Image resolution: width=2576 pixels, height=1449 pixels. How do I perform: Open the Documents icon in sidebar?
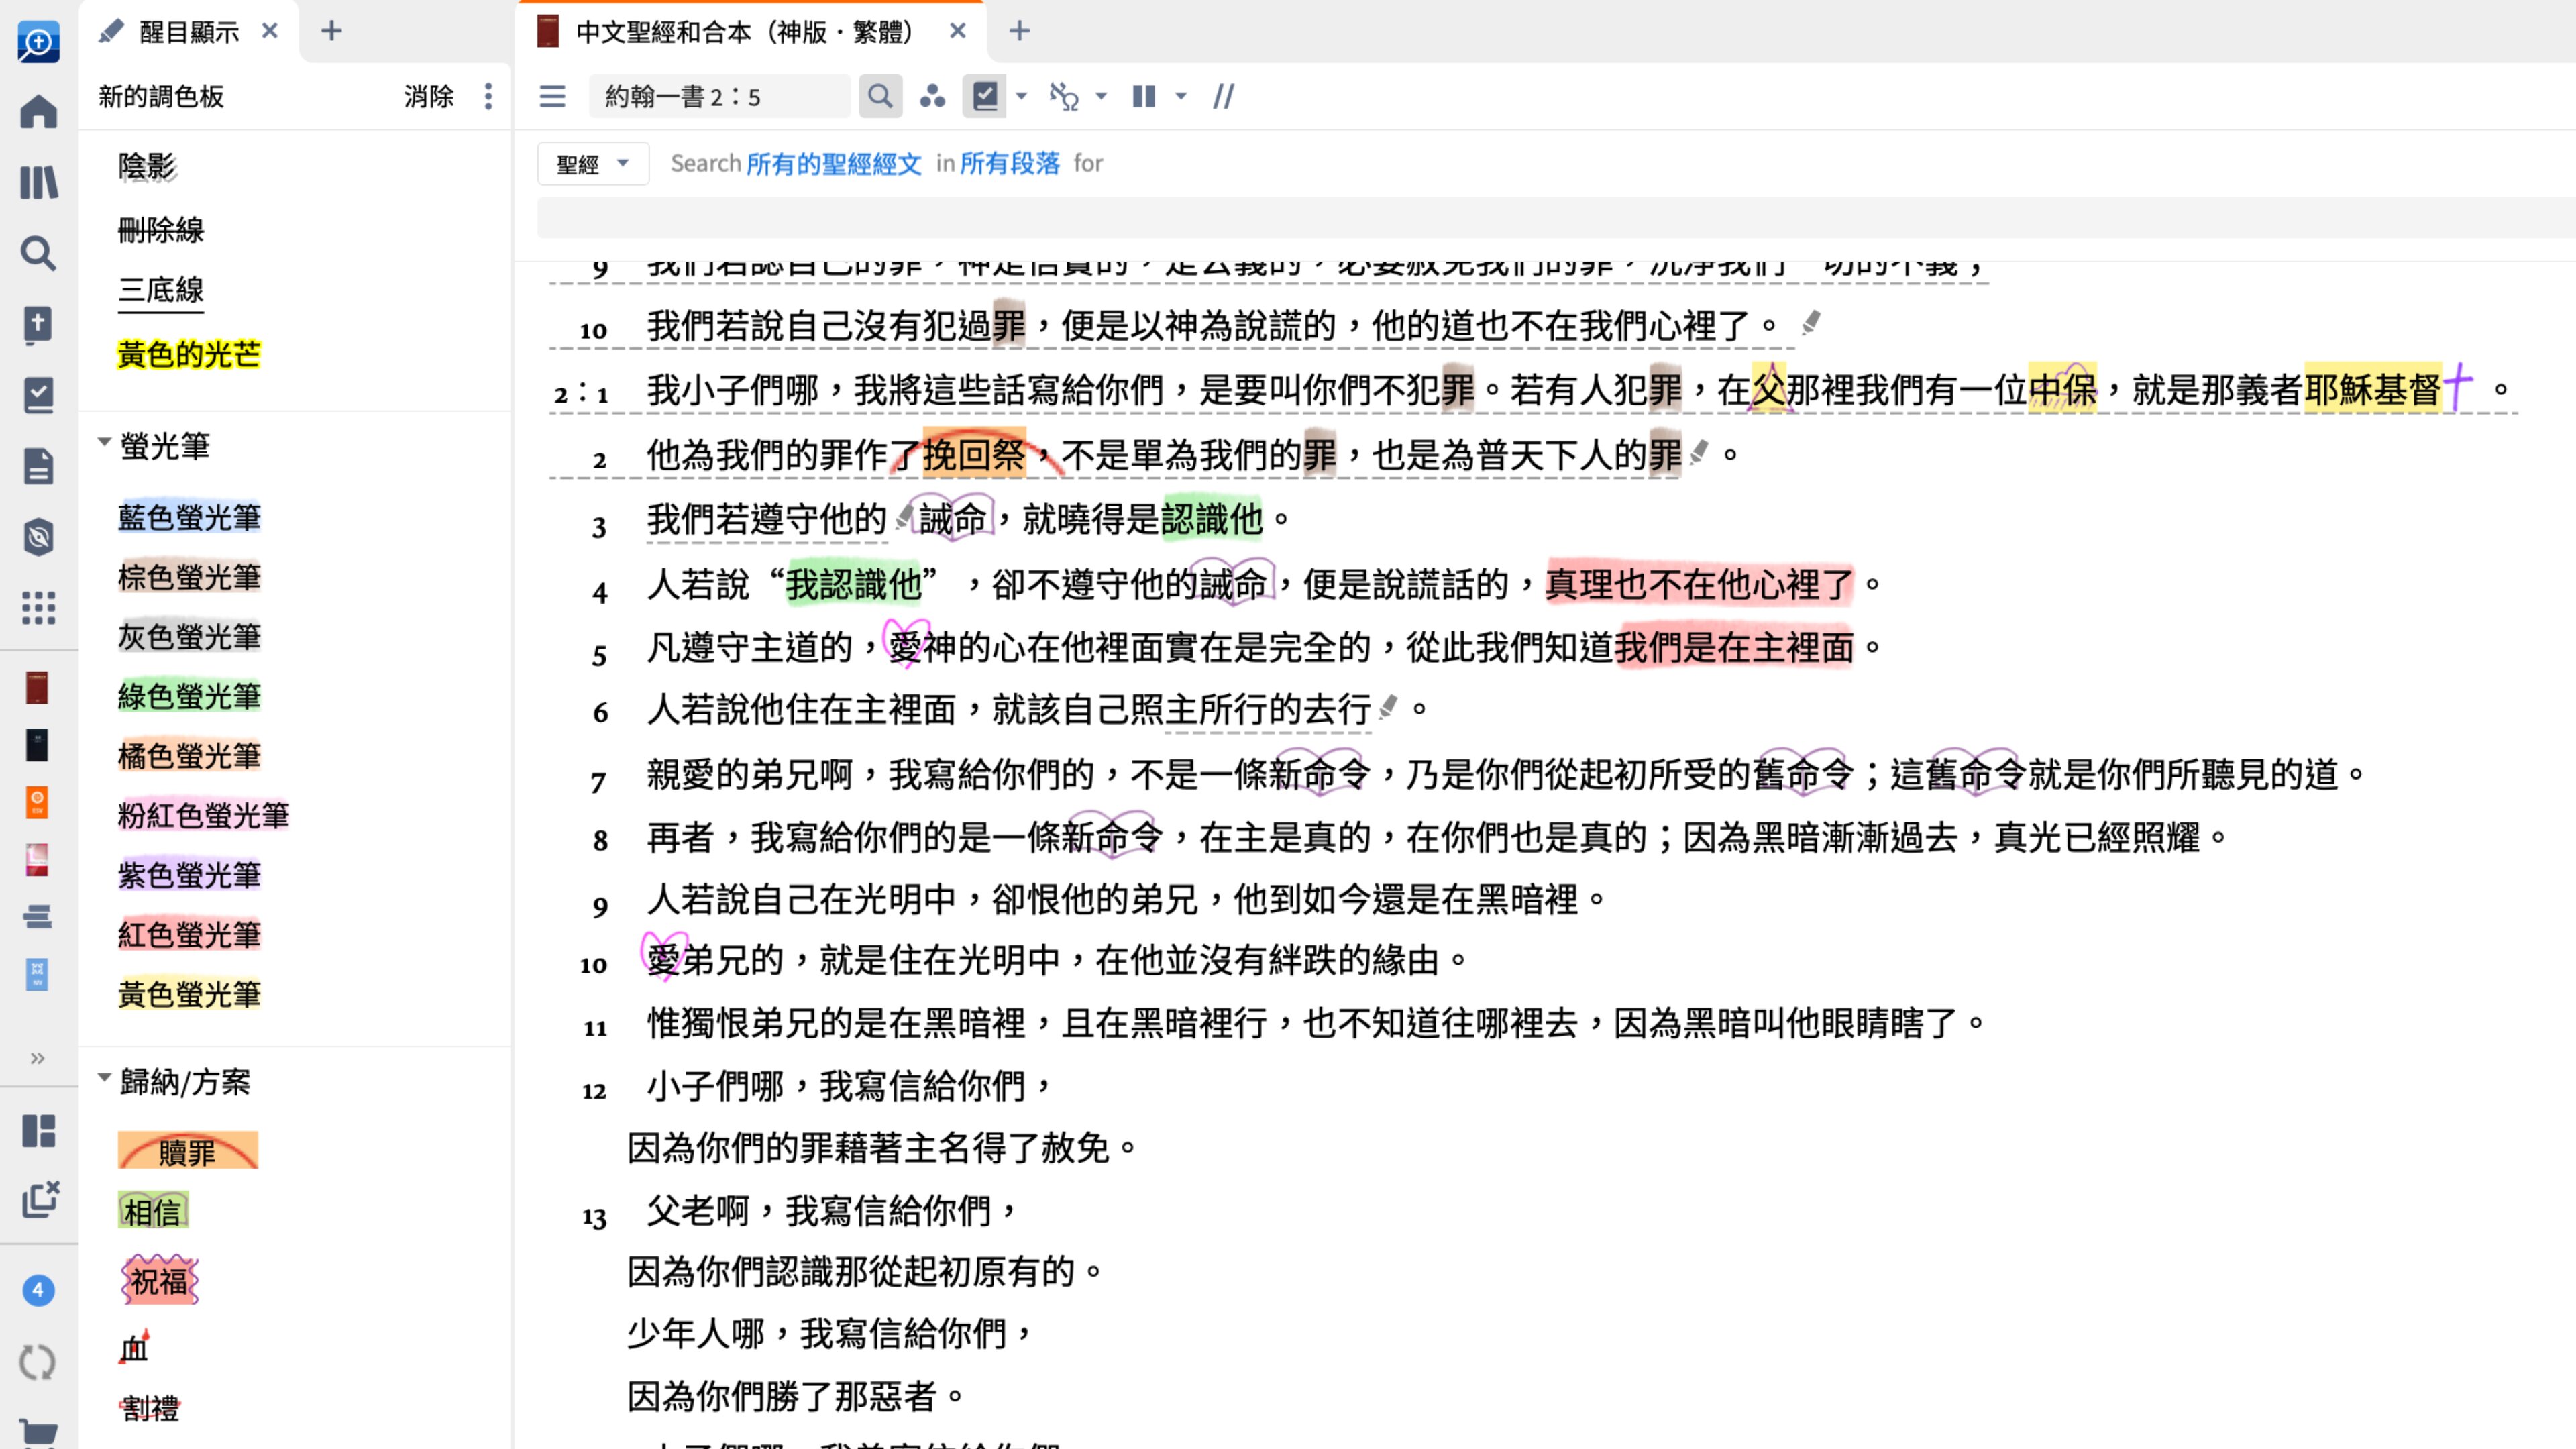tap(38, 466)
